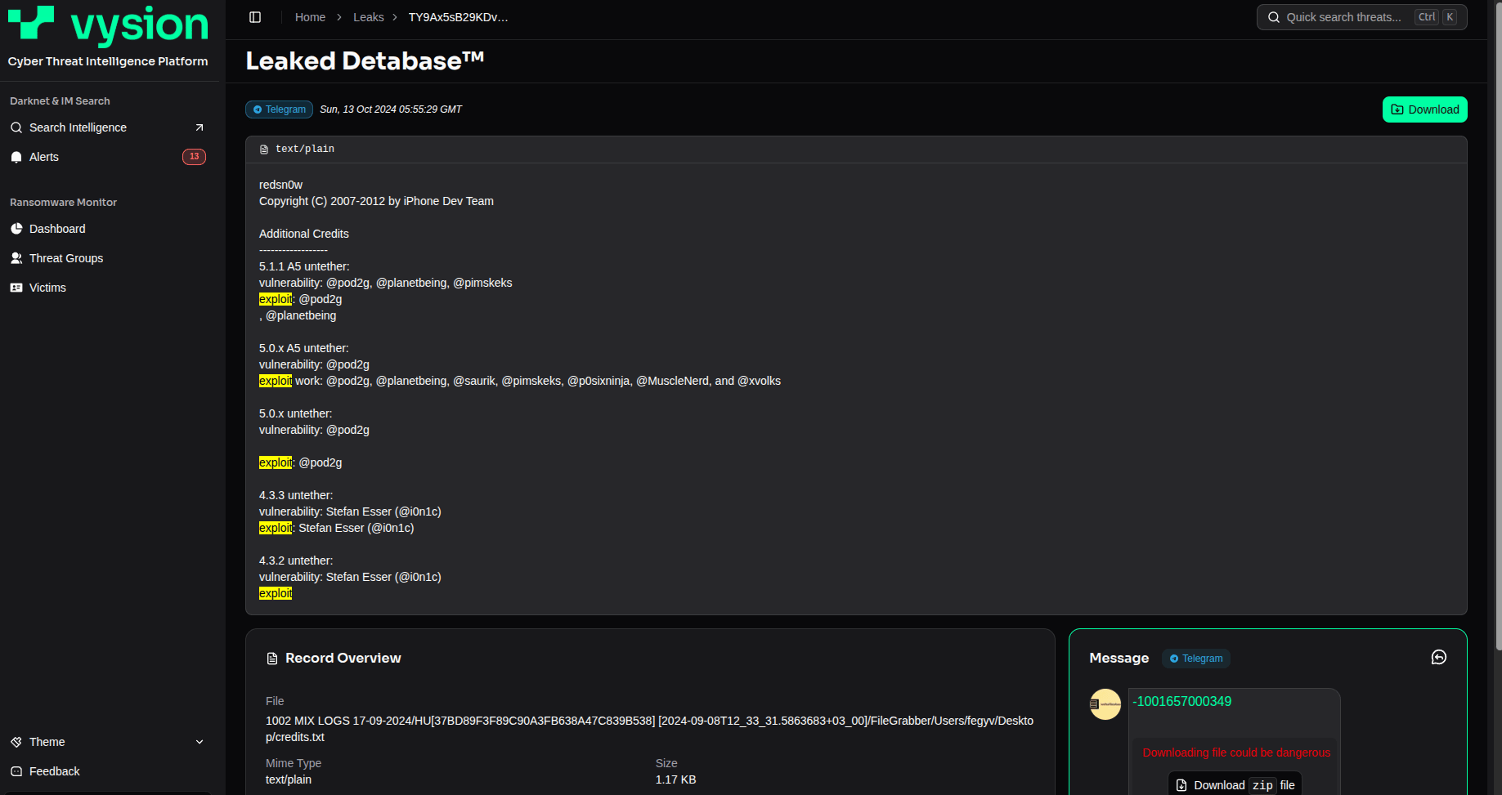Expand the Theme chevron
This screenshot has width=1502, height=795.
tap(200, 742)
